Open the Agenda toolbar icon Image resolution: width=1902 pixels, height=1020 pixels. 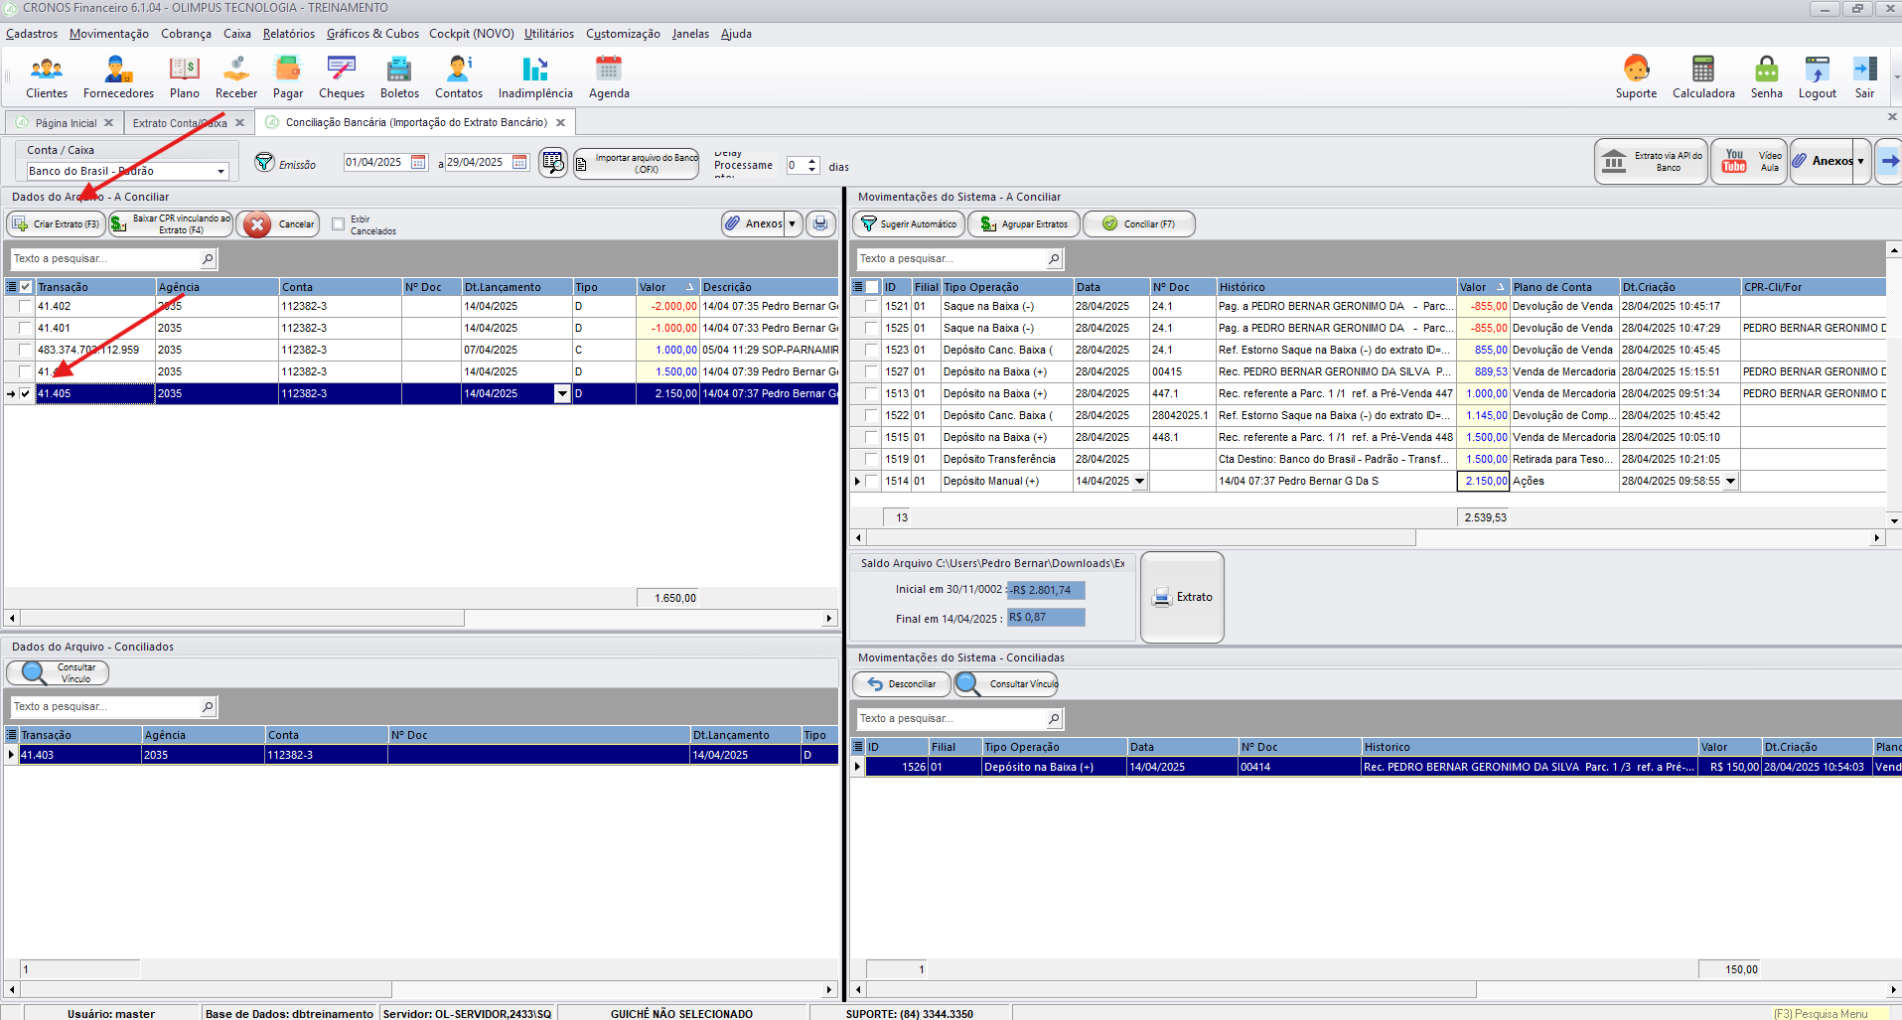[609, 77]
